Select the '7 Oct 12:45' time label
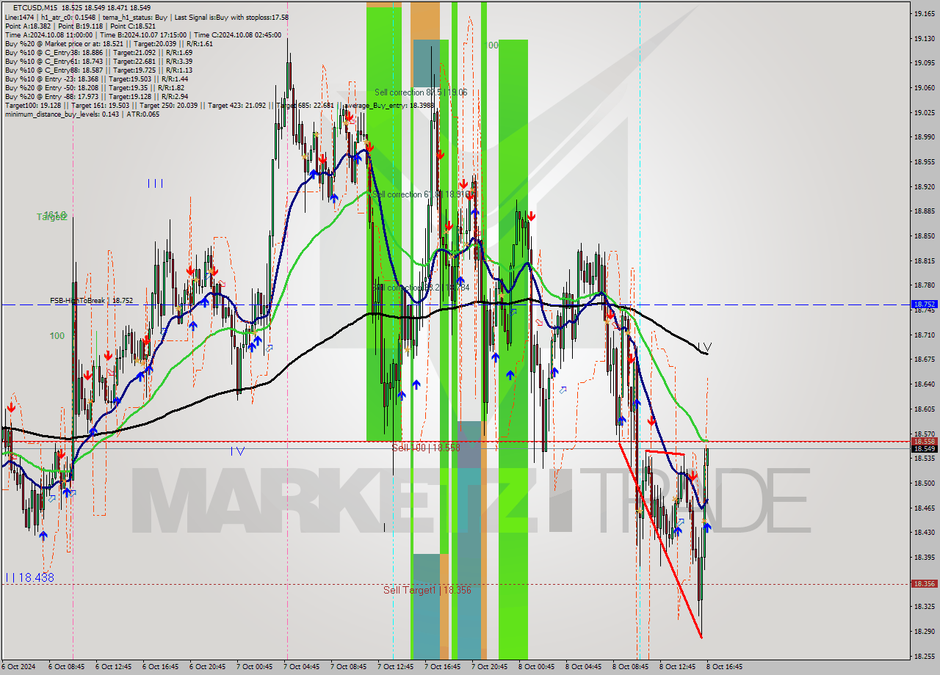The width and height of the screenshot is (940, 675). point(397,667)
